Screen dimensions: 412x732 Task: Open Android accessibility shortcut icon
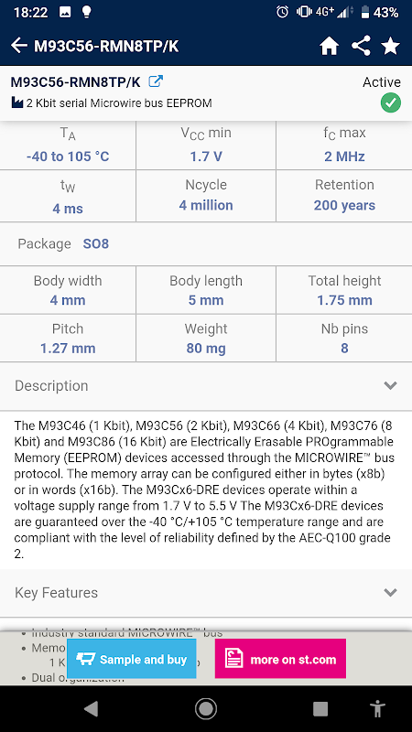[376, 708]
